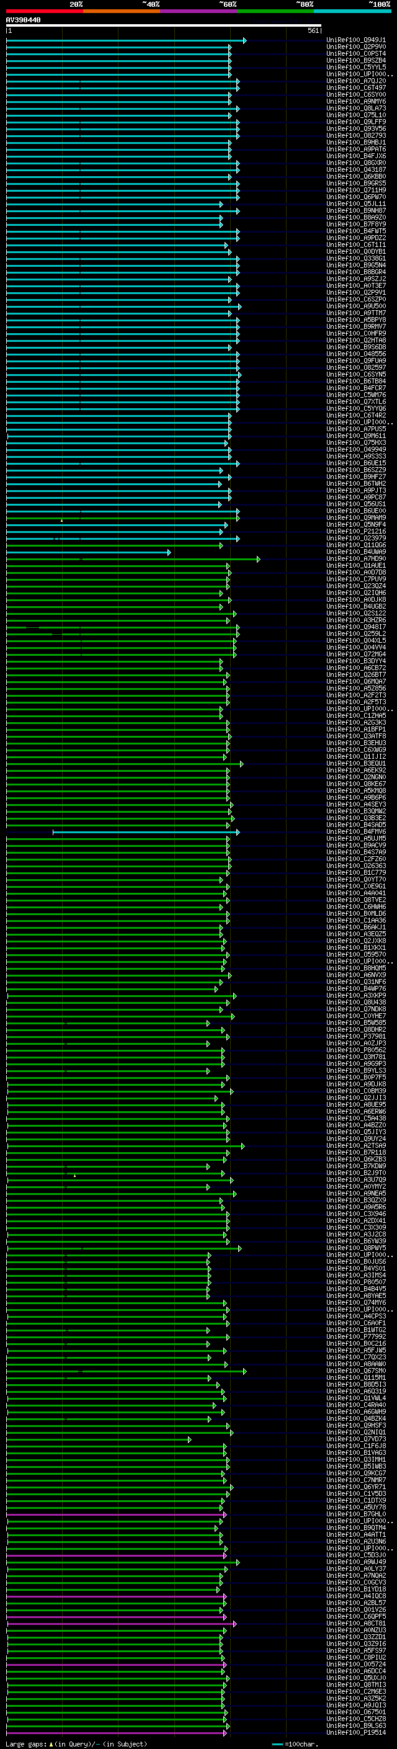Click the red 20% identity legend bar
Viewport: 397px width, 1749px height.
click(x=45, y=12)
